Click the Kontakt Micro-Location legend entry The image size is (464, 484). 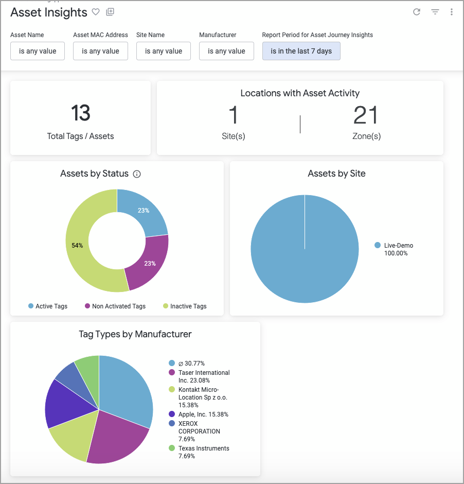(x=198, y=397)
